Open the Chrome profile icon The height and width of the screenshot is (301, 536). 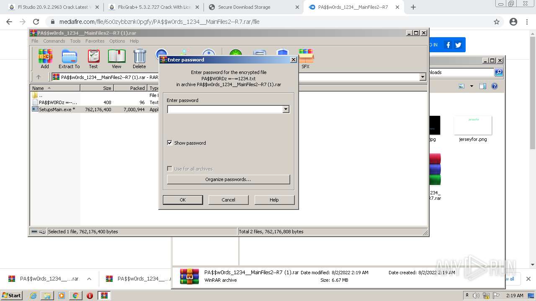pos(513,22)
